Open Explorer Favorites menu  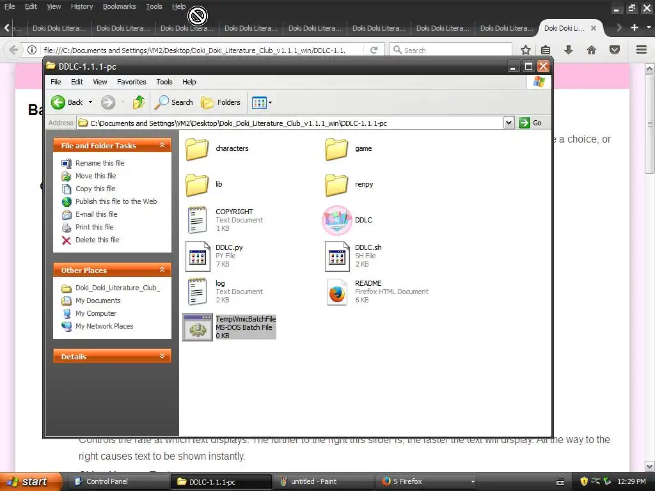(x=132, y=82)
